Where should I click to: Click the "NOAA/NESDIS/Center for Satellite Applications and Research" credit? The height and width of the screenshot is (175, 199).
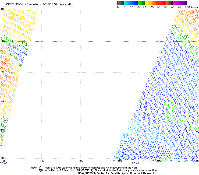(x=116, y=173)
